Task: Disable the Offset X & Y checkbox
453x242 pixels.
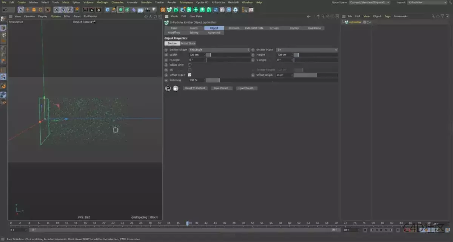Action: [x=190, y=75]
